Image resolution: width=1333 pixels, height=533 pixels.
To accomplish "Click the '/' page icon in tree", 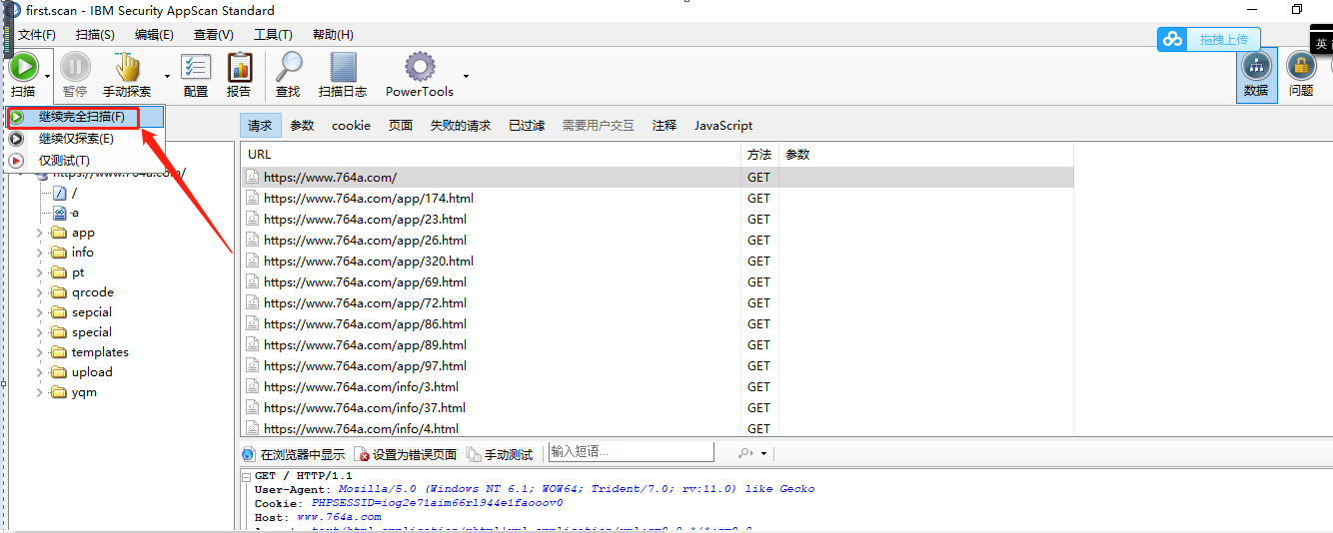I will coord(59,193).
